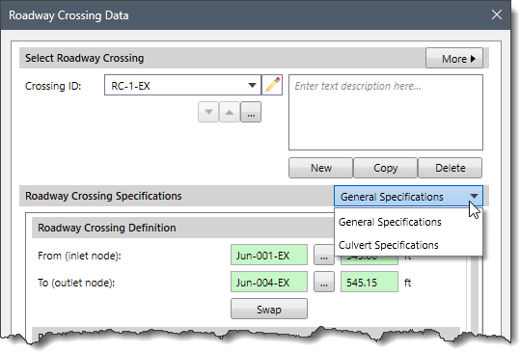Click the Roadway Crossing Definition header
Viewport: 520px width, 352px height.
[x=183, y=228]
